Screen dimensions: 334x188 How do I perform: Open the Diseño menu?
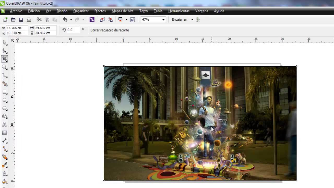(x=62, y=11)
